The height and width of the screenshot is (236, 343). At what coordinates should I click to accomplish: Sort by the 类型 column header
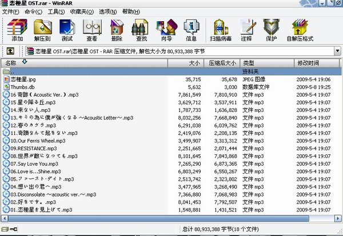(x=267, y=63)
